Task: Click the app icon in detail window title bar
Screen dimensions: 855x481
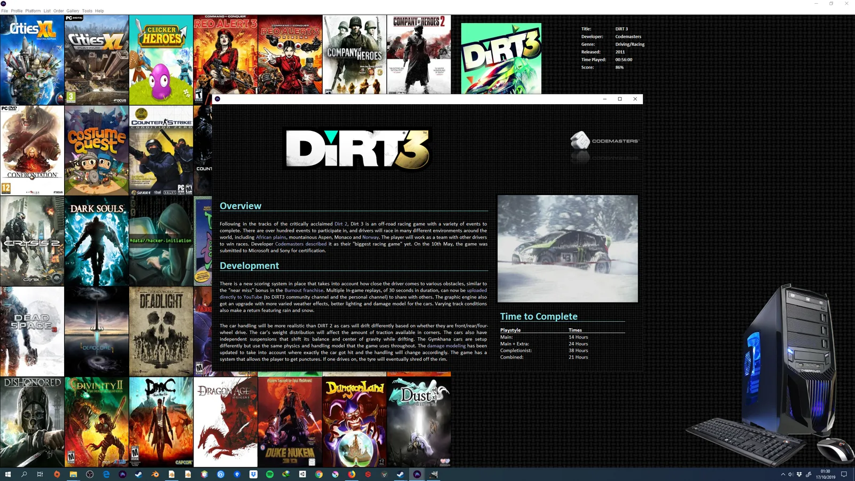Action: point(217,99)
